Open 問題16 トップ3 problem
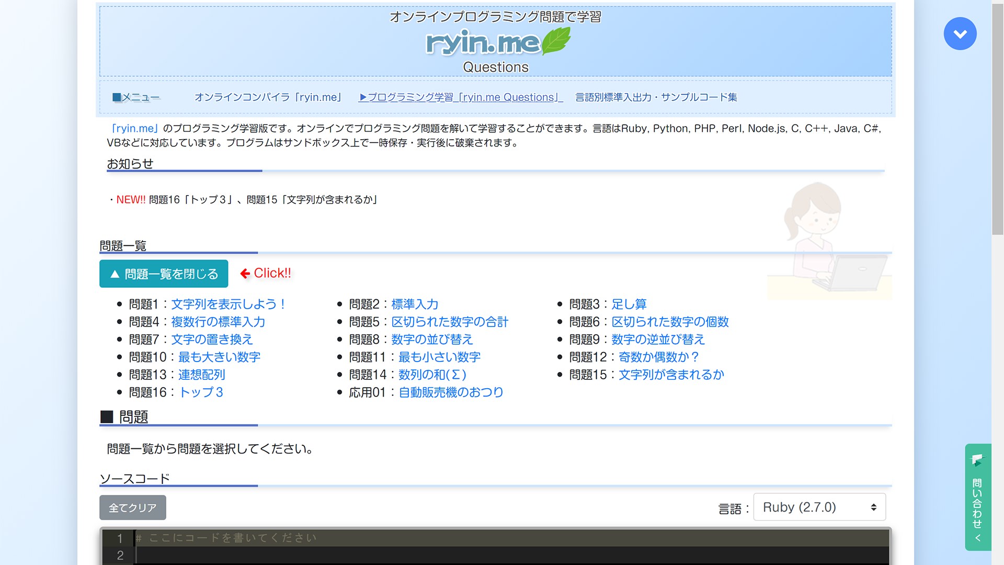This screenshot has height=565, width=1004. point(201,392)
